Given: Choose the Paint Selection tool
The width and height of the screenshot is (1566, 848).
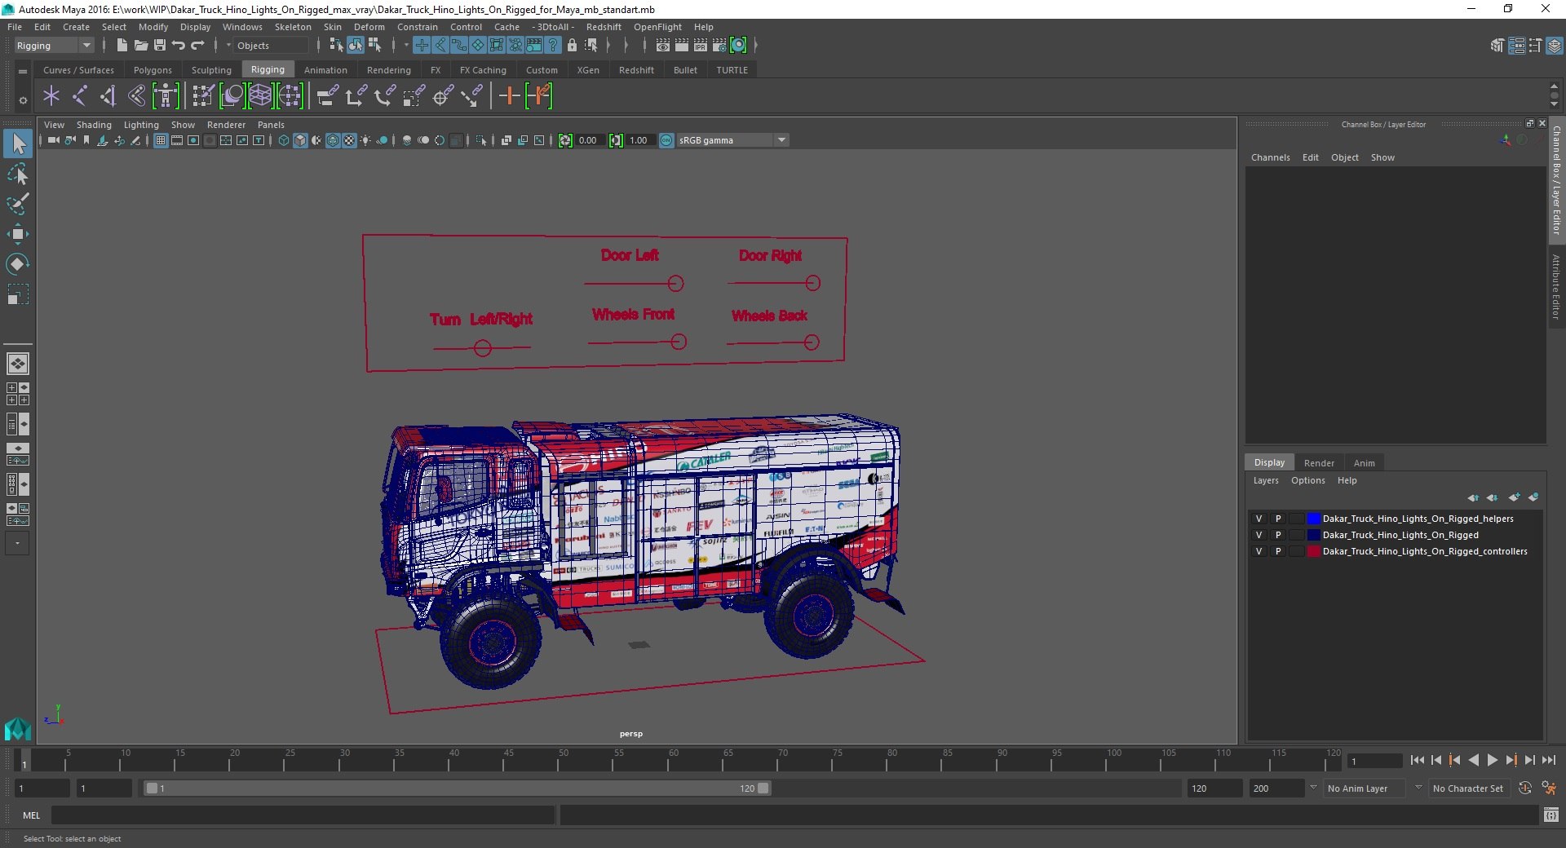Looking at the screenshot, I should [x=18, y=204].
